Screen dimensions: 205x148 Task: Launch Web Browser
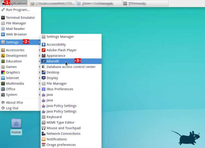20,34
